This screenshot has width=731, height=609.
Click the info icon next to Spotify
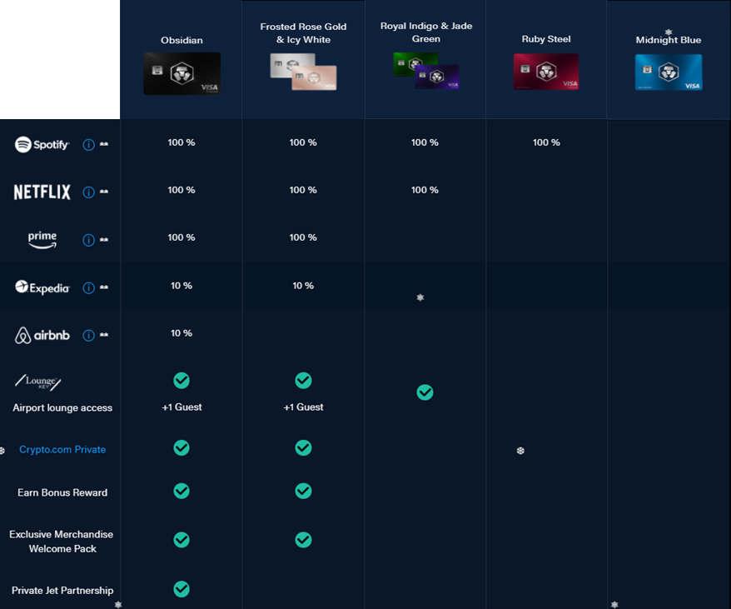[88, 145]
